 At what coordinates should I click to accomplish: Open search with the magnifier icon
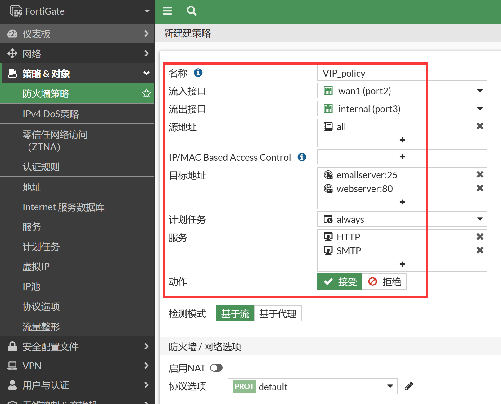pyautogui.click(x=192, y=11)
